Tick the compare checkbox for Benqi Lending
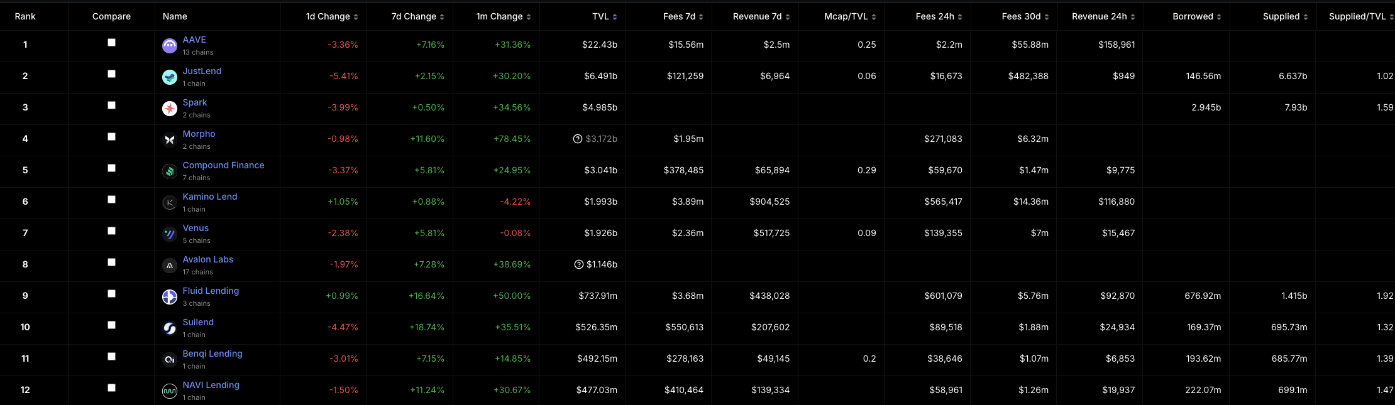 (111, 357)
